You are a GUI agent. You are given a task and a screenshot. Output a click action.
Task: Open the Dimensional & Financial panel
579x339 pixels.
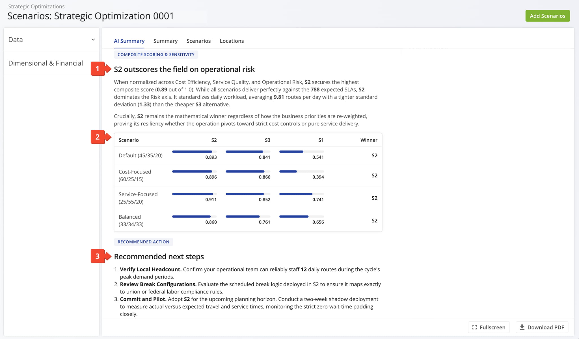tap(51, 63)
